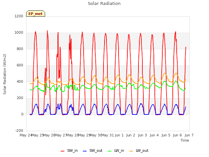
Task: Click the Jun 3 x-axis label
Action: [x=142, y=135]
